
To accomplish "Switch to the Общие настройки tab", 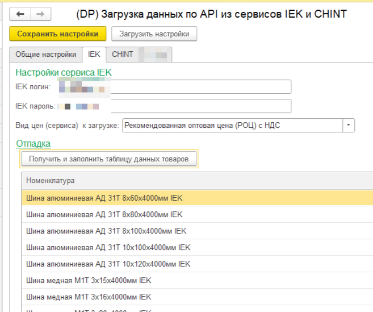I will tap(45, 55).
